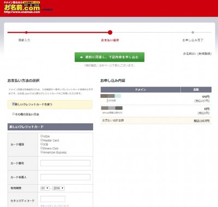The image size is (218, 207).
Task: Focus the security code input field
Action: pyautogui.click(x=53, y=199)
